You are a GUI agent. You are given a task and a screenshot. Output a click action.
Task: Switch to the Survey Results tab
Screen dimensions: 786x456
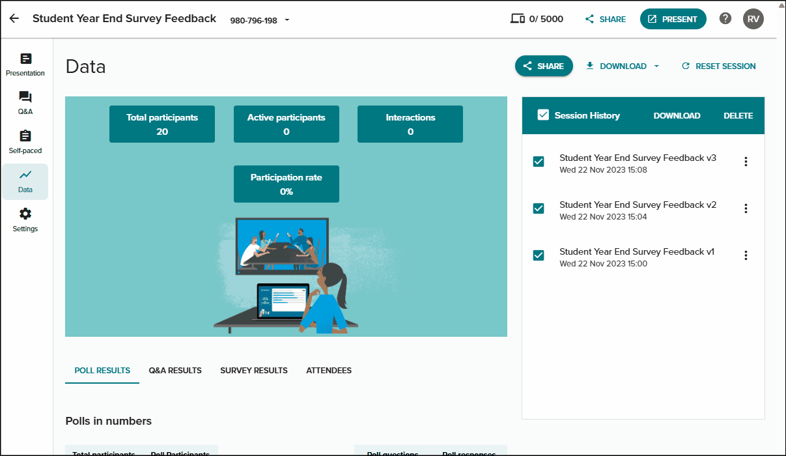click(x=254, y=371)
